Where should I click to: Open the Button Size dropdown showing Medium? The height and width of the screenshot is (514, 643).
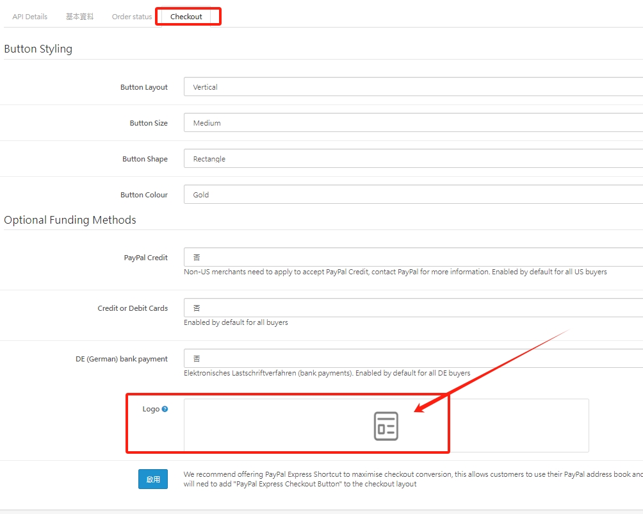(413, 122)
